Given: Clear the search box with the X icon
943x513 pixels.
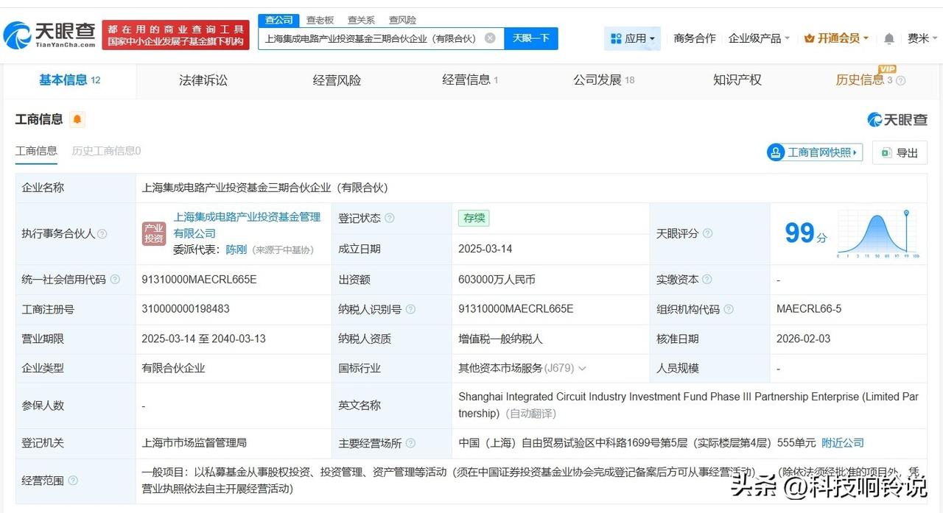Looking at the screenshot, I should tap(490, 38).
